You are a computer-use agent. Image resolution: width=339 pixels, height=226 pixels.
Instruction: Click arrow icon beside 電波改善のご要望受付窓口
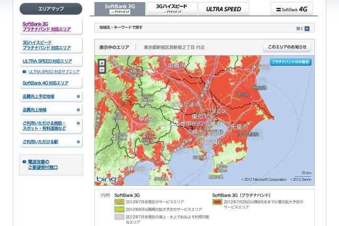pyautogui.click(x=24, y=162)
